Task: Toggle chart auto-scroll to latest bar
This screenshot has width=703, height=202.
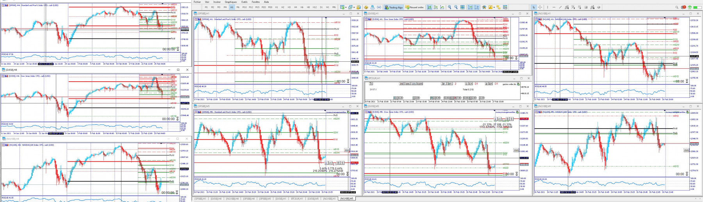Action: click(x=470, y=7)
